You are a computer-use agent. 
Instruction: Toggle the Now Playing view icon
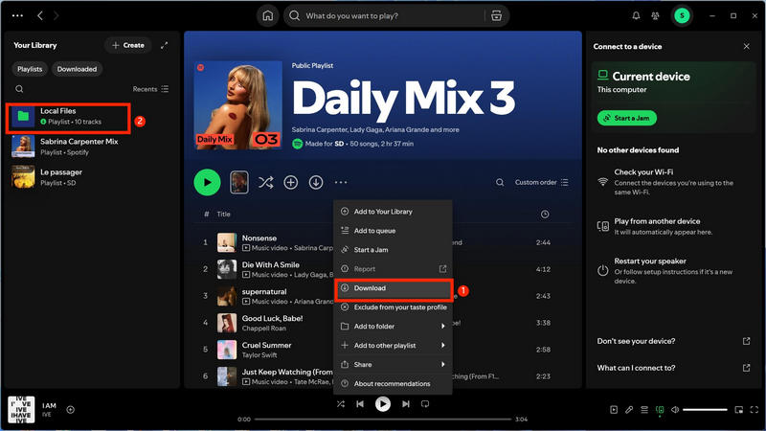[614, 410]
